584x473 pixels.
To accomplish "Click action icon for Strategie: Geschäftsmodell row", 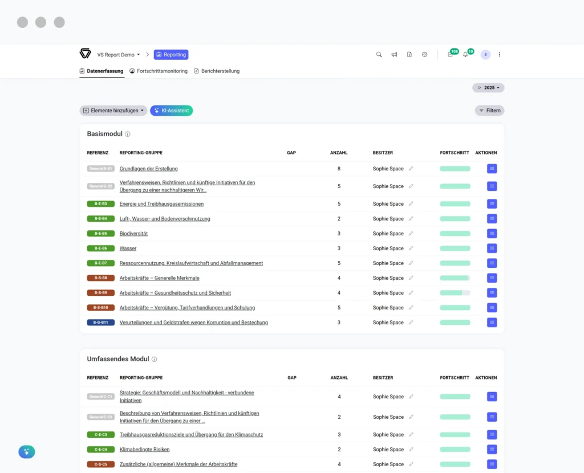I will click(492, 396).
